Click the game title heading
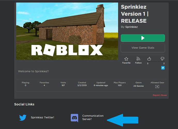Image resolution: width=178 pixels, height=129 pixels. coord(135,14)
